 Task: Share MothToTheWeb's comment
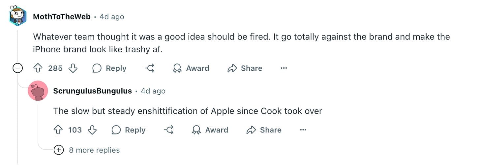point(245,68)
